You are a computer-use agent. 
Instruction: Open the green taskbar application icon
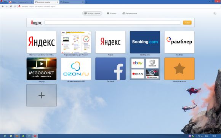(23, 136)
